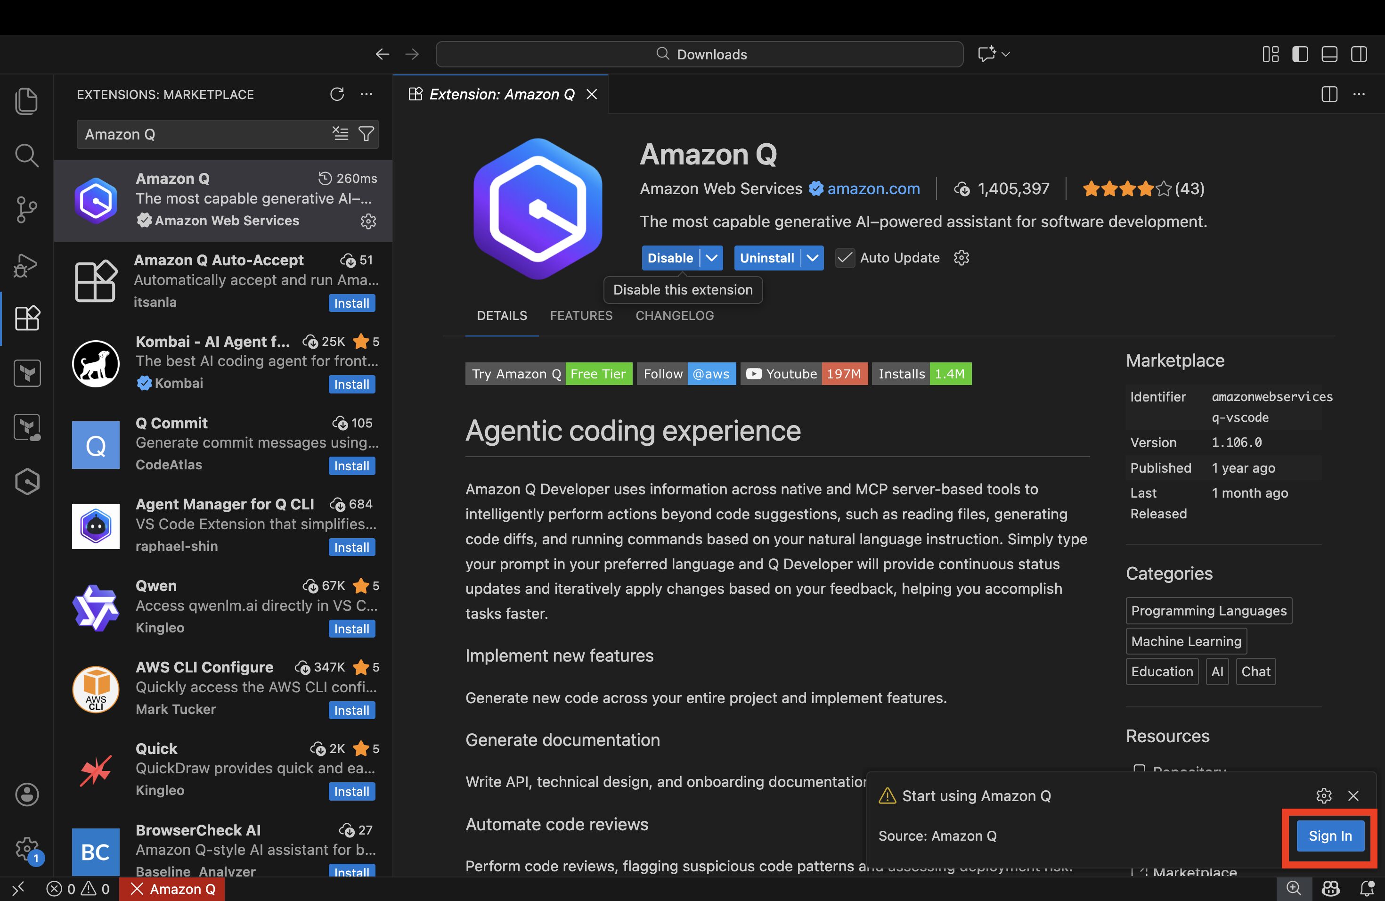Image resolution: width=1385 pixels, height=901 pixels.
Task: Open the amazon.com publisher link
Action: pyautogui.click(x=873, y=188)
